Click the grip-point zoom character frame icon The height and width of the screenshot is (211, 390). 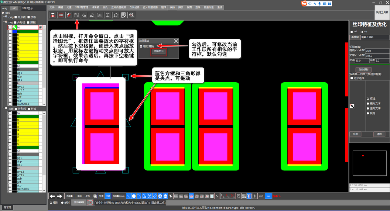[x=76, y=15]
